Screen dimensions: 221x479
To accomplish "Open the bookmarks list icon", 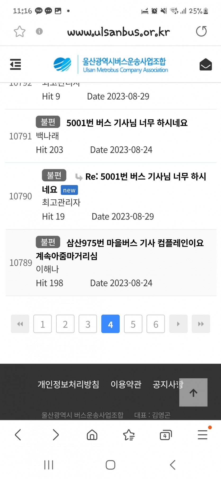I will [129, 435].
